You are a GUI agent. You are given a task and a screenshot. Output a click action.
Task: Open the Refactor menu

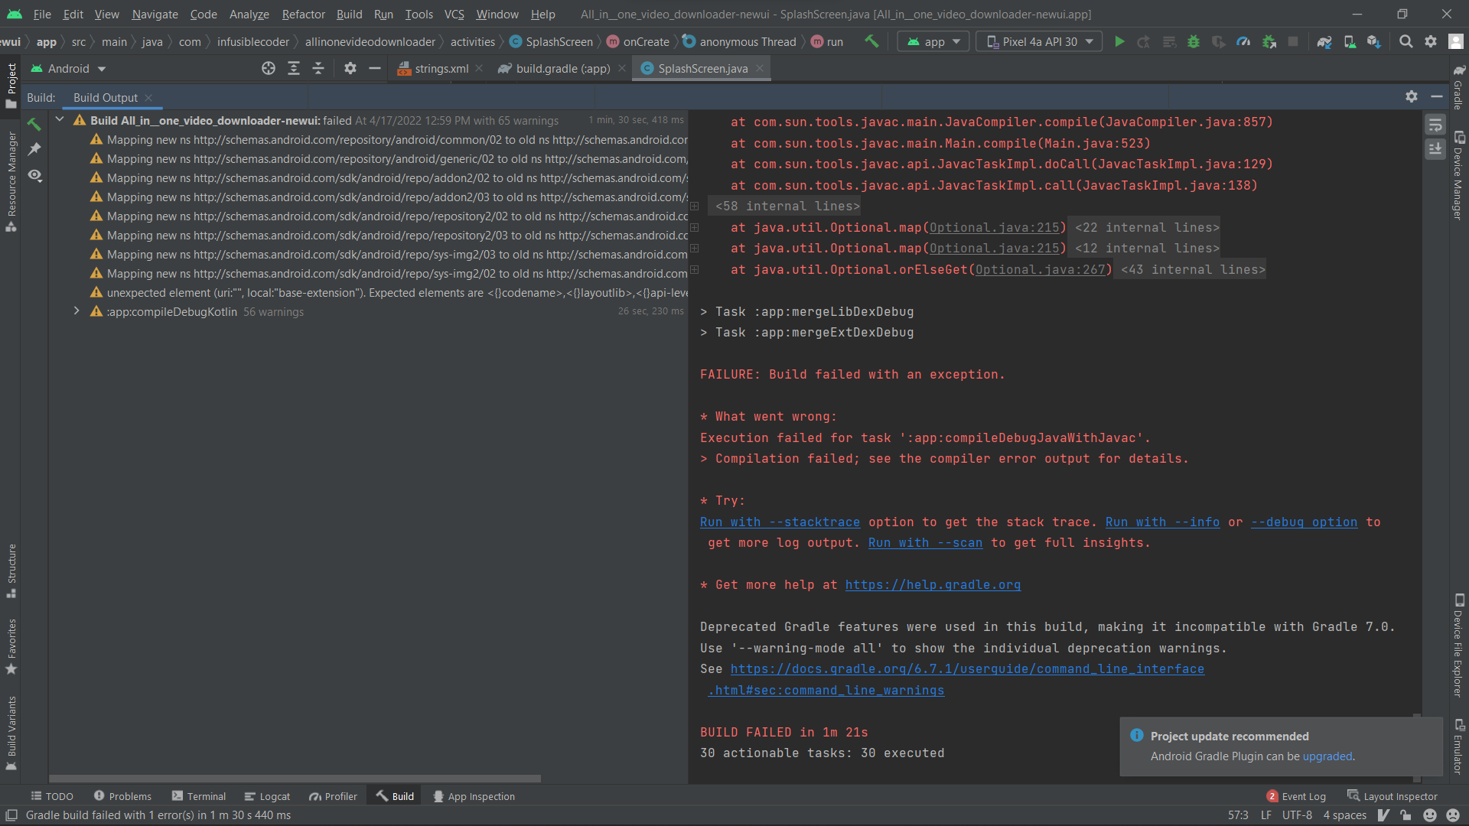click(x=303, y=14)
